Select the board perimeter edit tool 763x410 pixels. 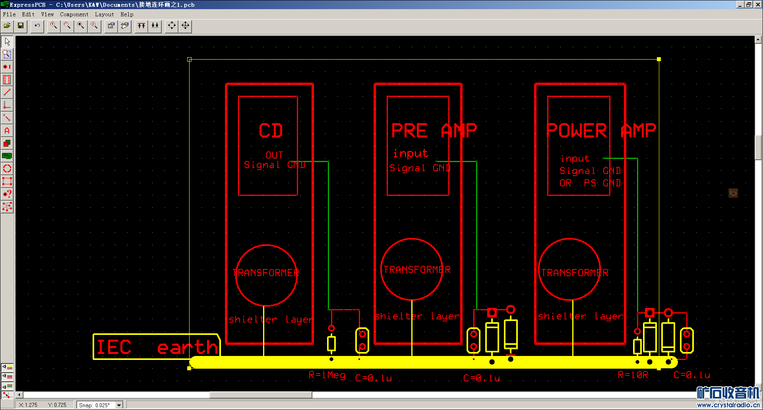click(x=7, y=181)
